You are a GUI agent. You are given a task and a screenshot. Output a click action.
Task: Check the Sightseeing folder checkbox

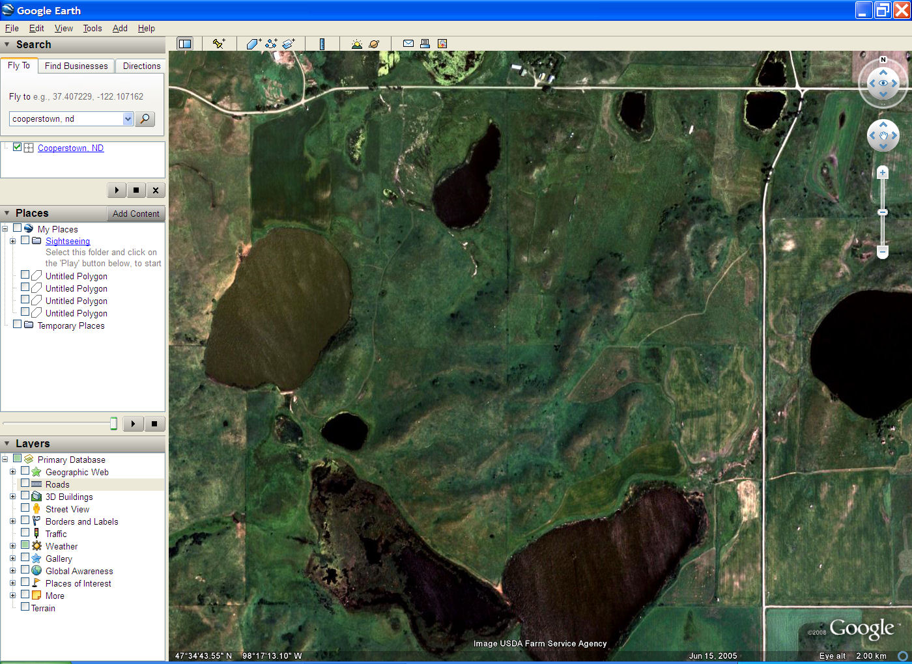point(25,240)
